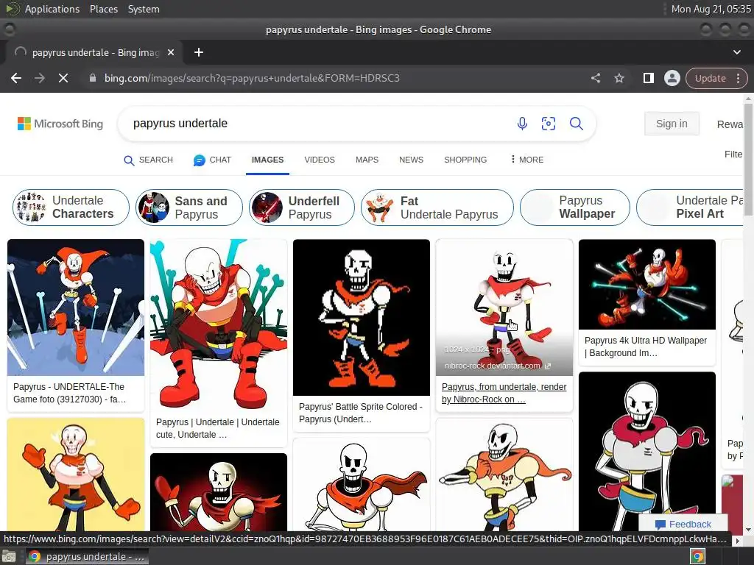This screenshot has height=565, width=754.
Task: Switch to the SHOPPING tab
Action: click(x=465, y=160)
